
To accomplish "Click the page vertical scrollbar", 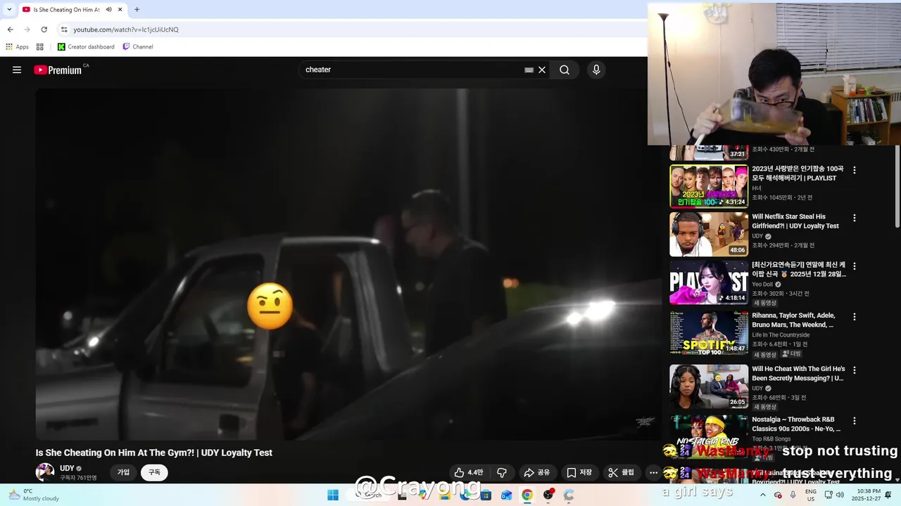I will tap(897, 186).
